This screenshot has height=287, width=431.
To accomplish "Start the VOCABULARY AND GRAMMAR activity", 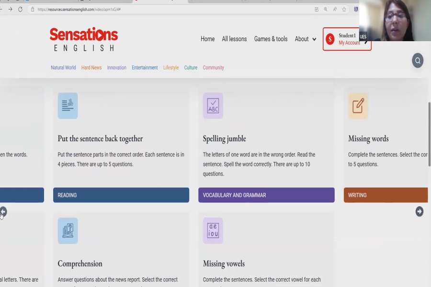I will coord(266,195).
